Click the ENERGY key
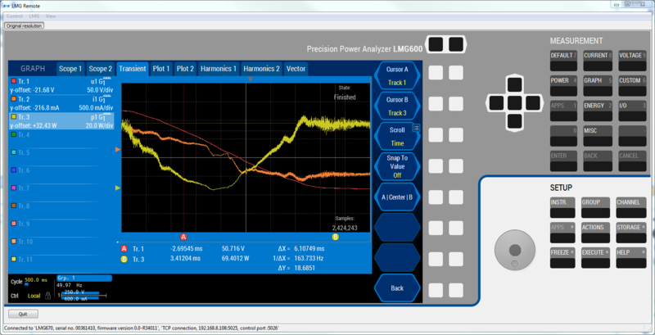The image size is (655, 335). coord(598,111)
